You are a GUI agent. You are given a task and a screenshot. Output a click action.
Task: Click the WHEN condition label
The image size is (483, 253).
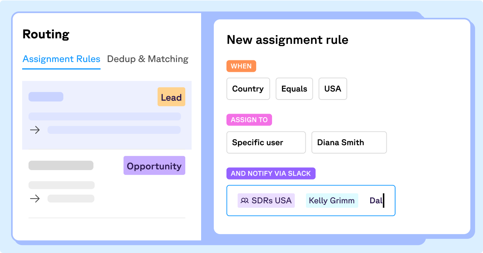[x=241, y=66]
